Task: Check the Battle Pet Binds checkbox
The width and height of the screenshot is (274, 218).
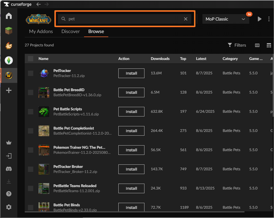Action: click(x=31, y=208)
